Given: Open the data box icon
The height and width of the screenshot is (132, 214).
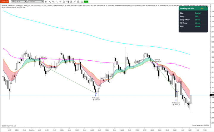Looking at the screenshot, I should point(64,2).
